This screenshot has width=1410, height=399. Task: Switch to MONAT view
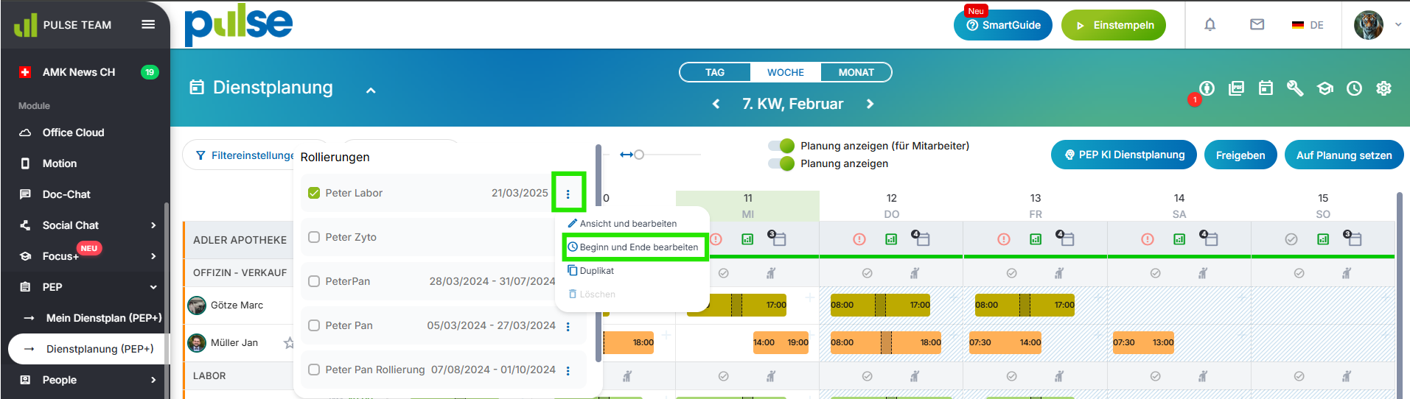(x=856, y=72)
